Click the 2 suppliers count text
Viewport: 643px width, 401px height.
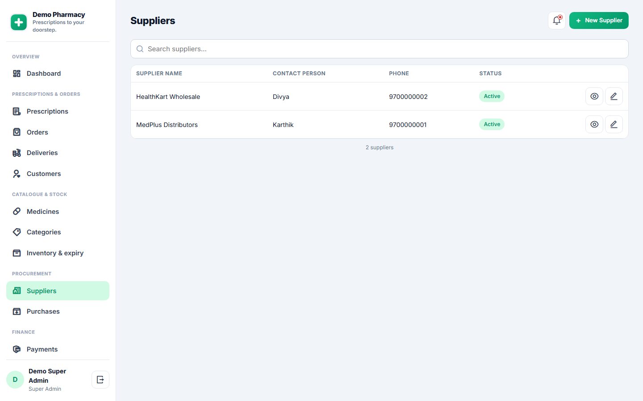pyautogui.click(x=380, y=147)
